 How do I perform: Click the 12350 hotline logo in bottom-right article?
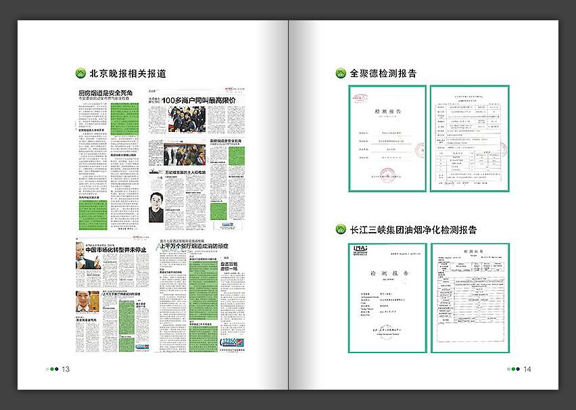[233, 342]
